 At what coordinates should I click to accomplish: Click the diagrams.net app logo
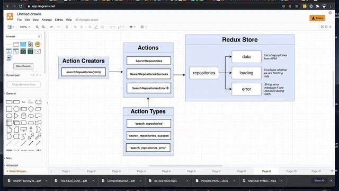click(x=10, y=16)
